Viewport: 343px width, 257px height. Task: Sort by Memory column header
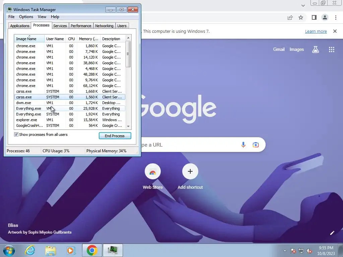pos(88,39)
